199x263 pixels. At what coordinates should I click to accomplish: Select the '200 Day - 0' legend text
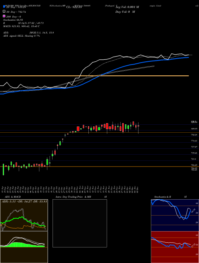tap(14, 17)
